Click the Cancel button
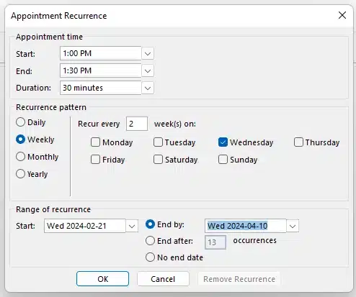Viewport: 356px width, 297px height. 163,279
